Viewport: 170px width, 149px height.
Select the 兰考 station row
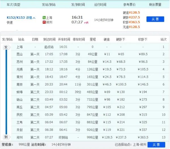coord(90,122)
